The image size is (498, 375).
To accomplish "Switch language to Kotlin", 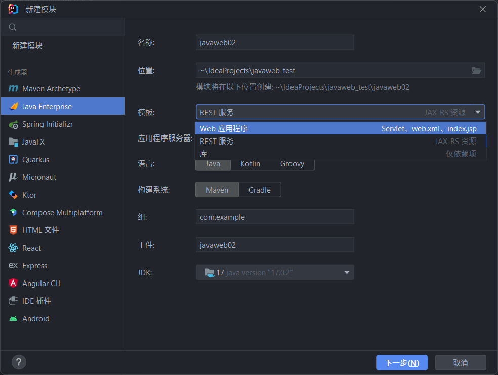I will 250,163.
